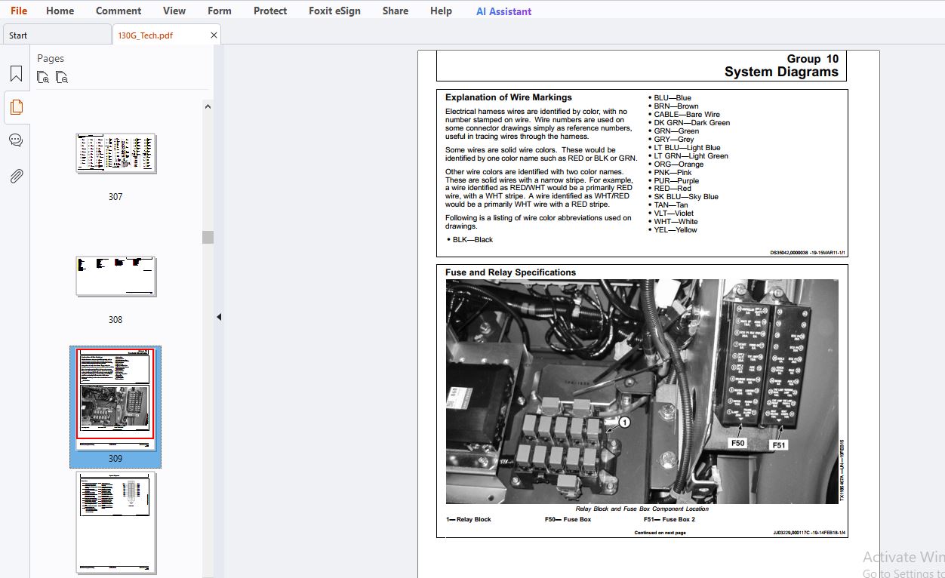This screenshot has height=578, width=945.
Task: Click the 'Fuse and Relay Specifications' heading
Action: coord(510,272)
